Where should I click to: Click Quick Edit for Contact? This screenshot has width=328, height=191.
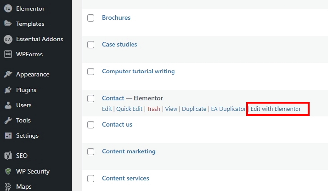[x=129, y=109]
